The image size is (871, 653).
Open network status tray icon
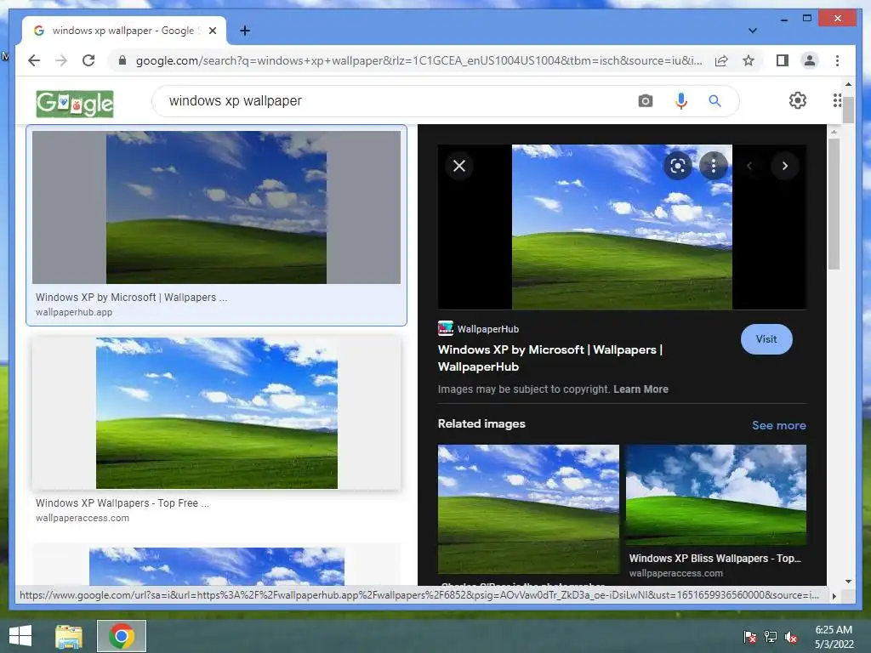point(771,637)
